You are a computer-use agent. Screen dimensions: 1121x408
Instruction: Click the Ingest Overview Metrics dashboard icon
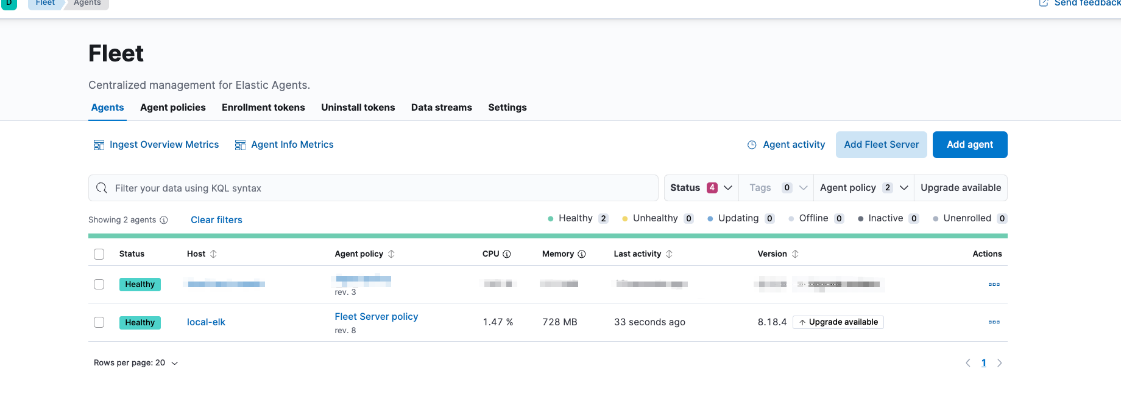(x=99, y=145)
